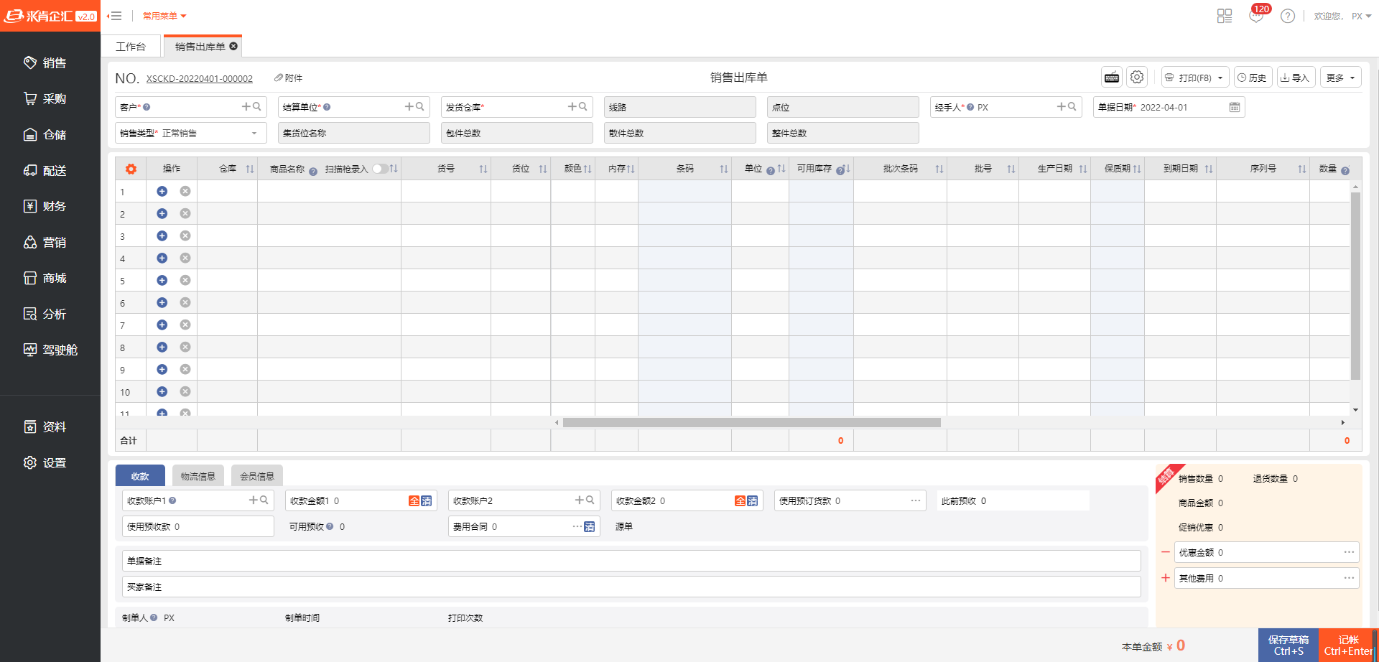Delete row 3 with the remove icon
The width and height of the screenshot is (1379, 662).
pos(185,236)
